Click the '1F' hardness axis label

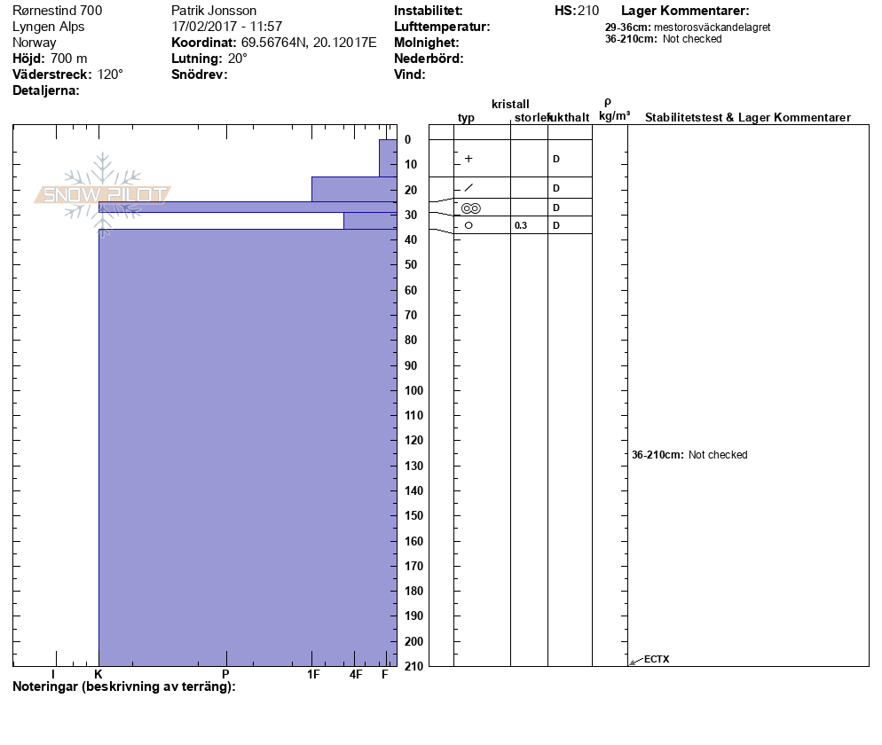pyautogui.click(x=313, y=675)
